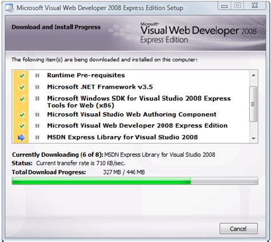The width and height of the screenshot is (271, 242).
Task: Select Microsoft Visual Web Developer 2008 Express Edition row
Action: click(x=137, y=126)
